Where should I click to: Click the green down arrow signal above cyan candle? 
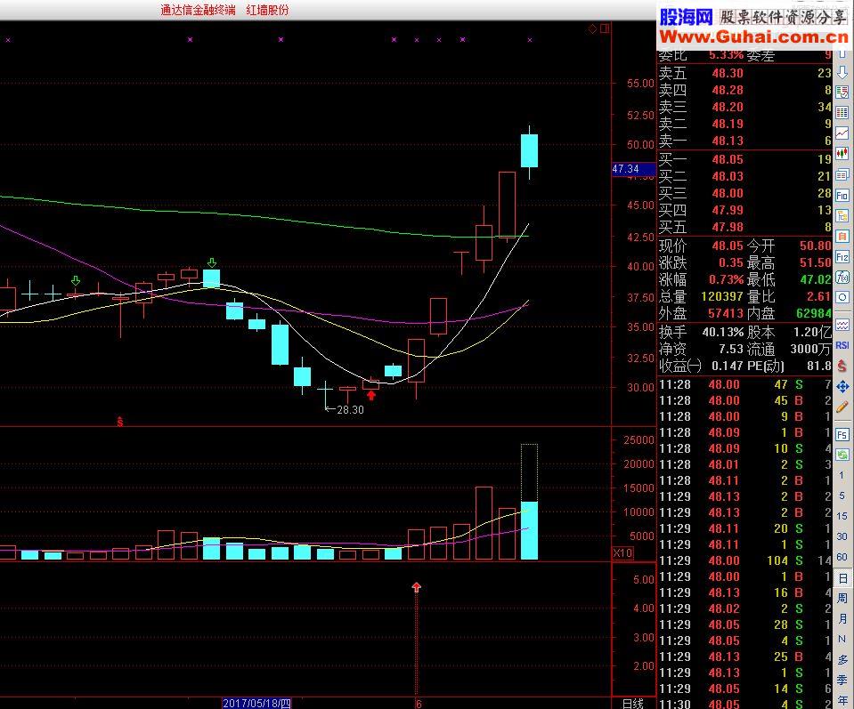(x=212, y=263)
